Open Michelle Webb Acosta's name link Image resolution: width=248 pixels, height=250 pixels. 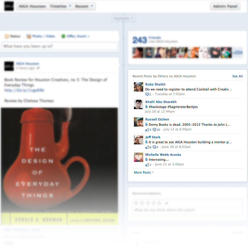coord(163,155)
